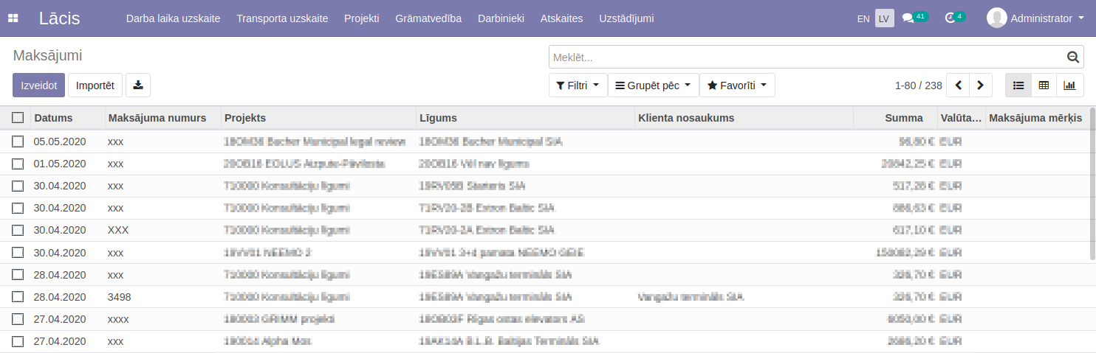Open the chat messages icon

coord(908,18)
